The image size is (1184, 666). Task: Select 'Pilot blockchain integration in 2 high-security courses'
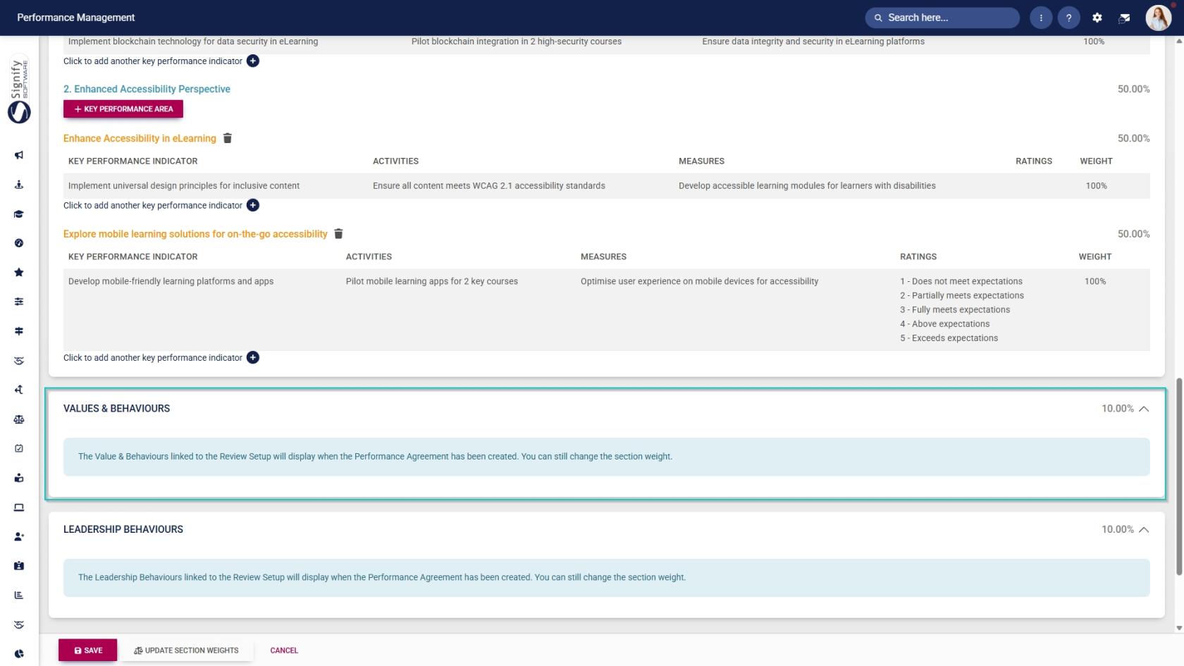tap(517, 42)
